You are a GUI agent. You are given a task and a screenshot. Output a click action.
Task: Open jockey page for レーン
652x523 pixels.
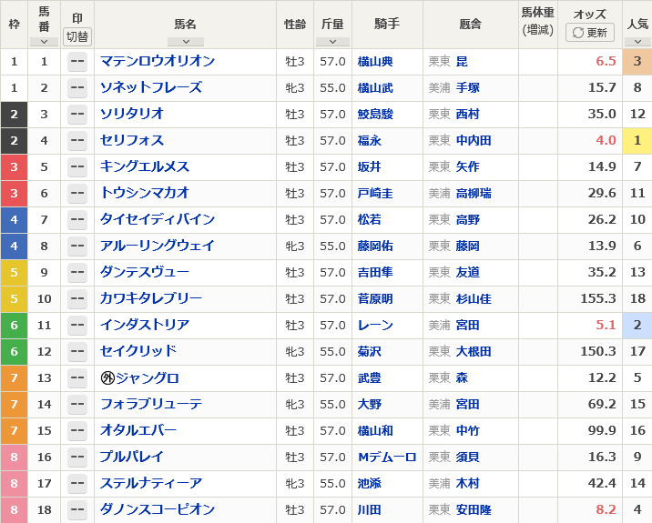click(375, 325)
